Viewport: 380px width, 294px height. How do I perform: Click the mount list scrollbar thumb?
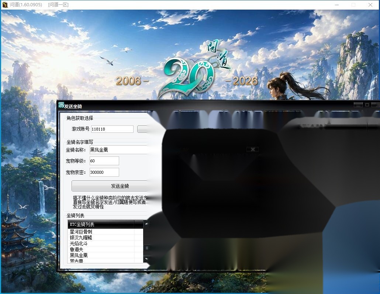pyautogui.click(x=146, y=248)
